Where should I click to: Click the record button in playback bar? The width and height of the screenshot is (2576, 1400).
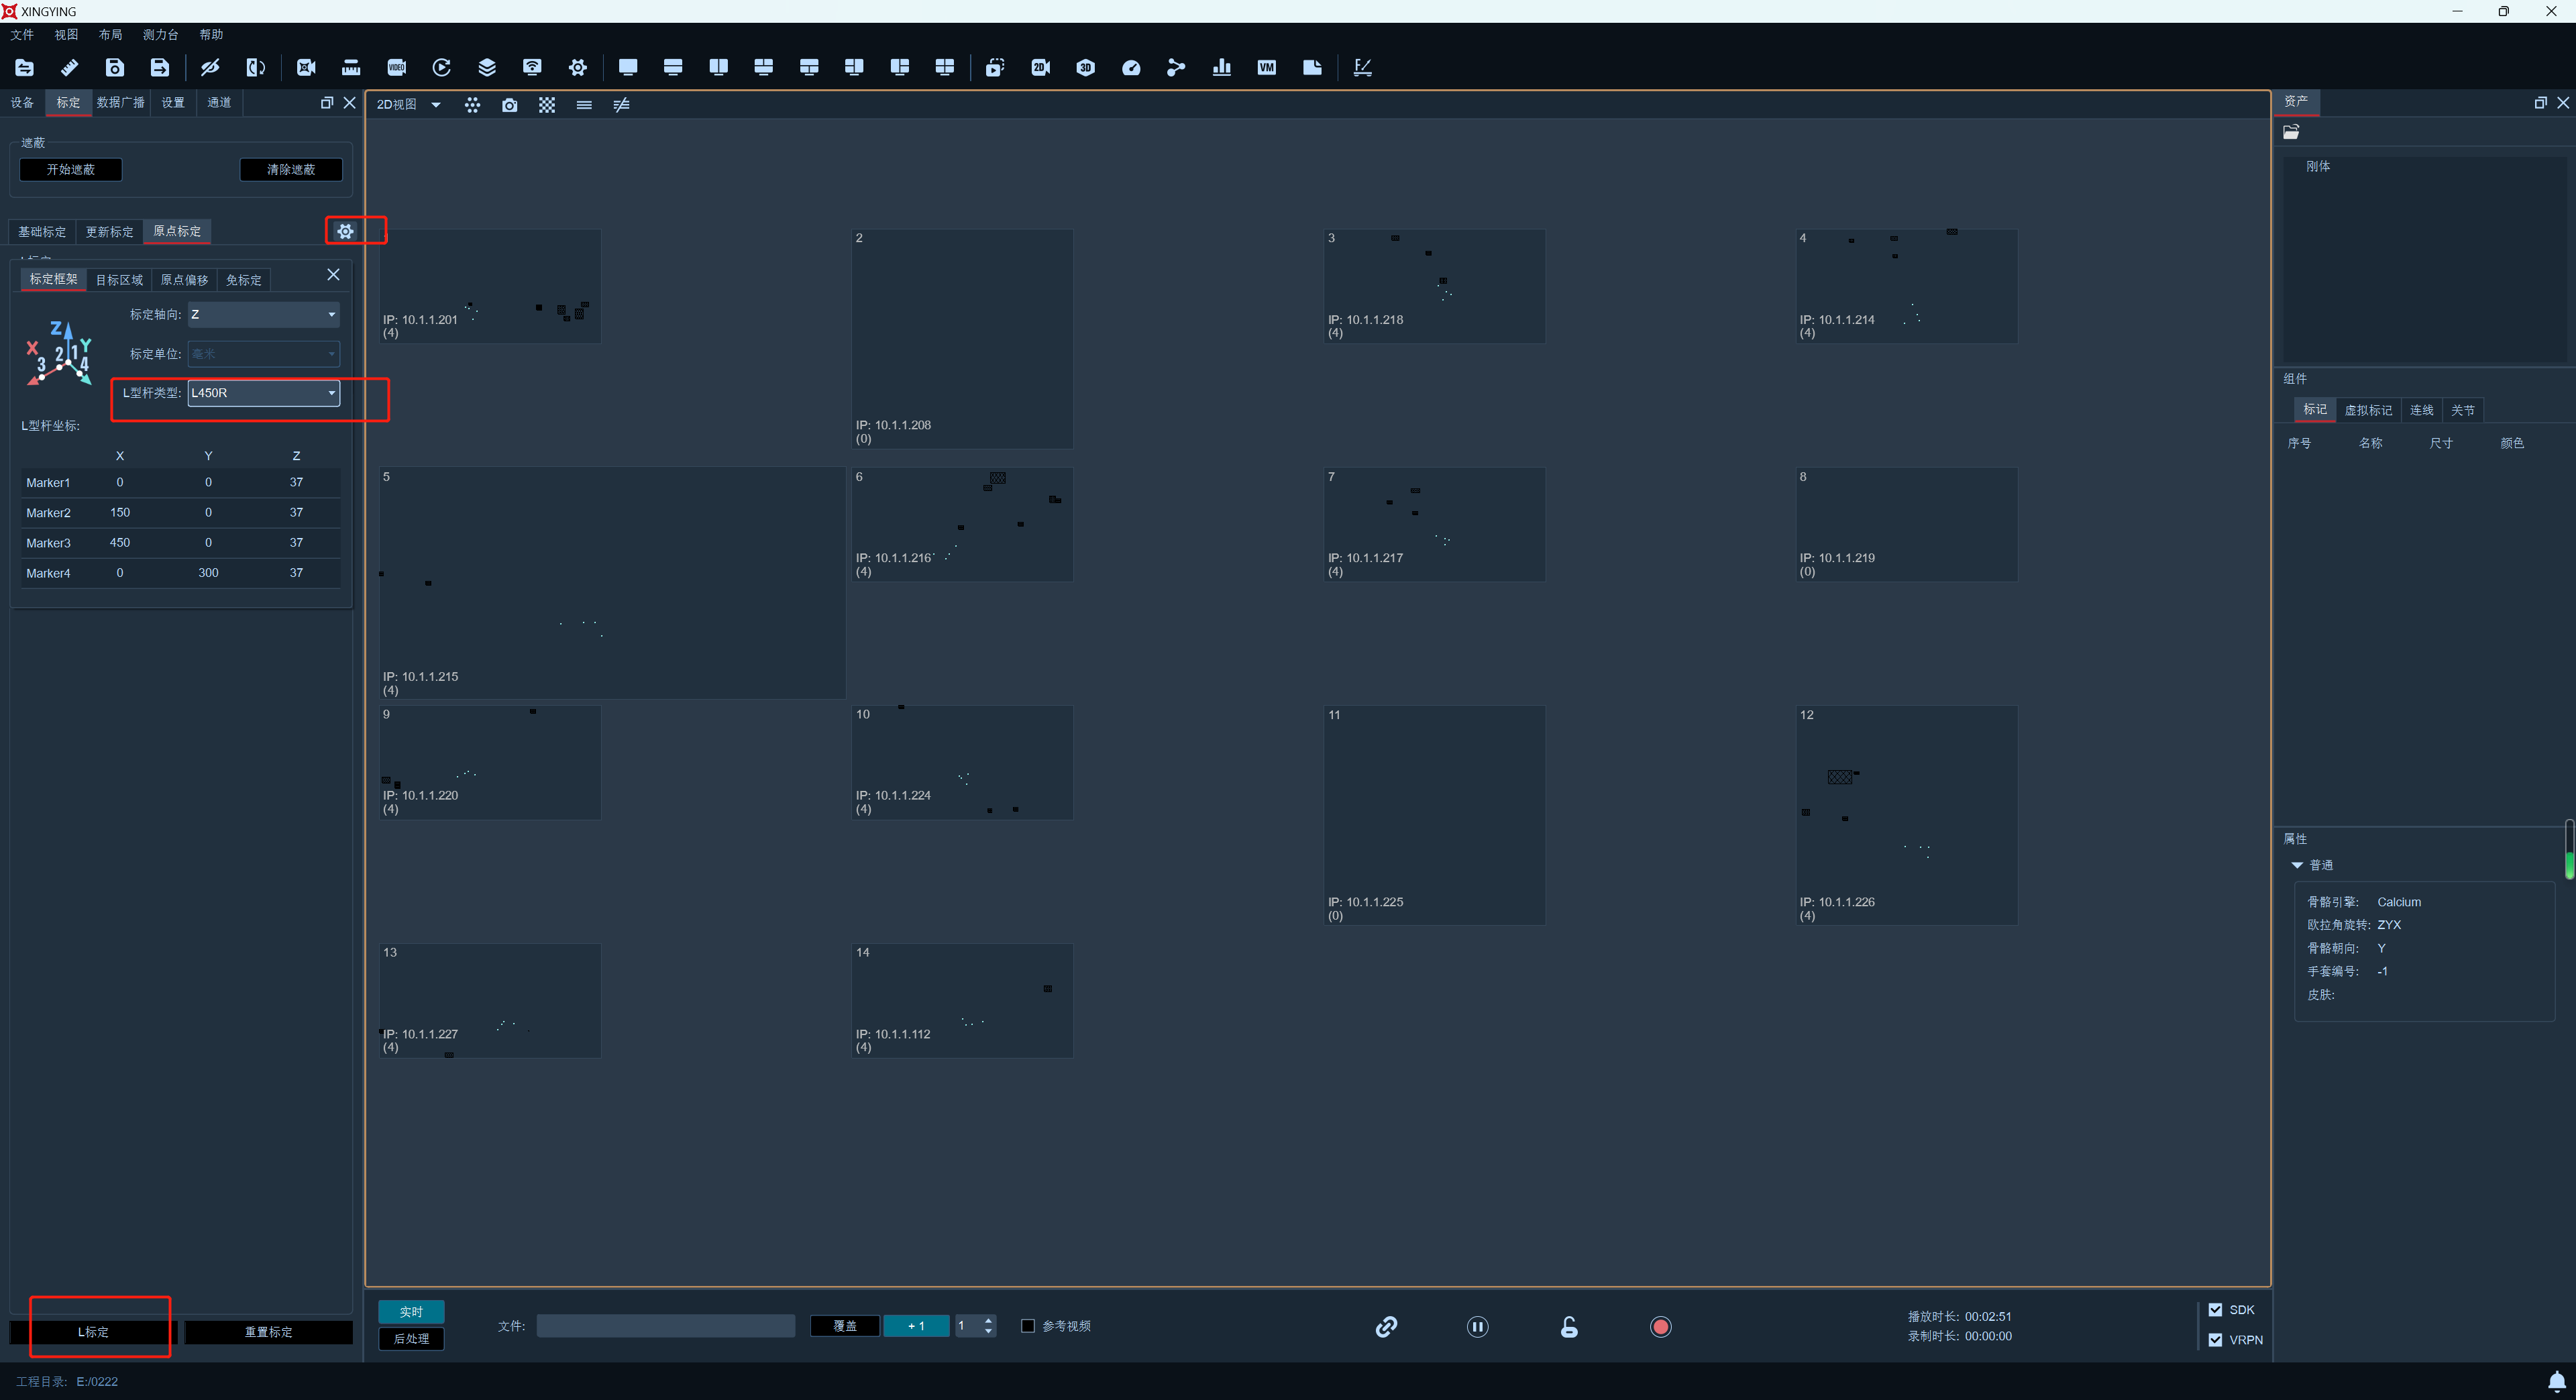pyautogui.click(x=1660, y=1326)
